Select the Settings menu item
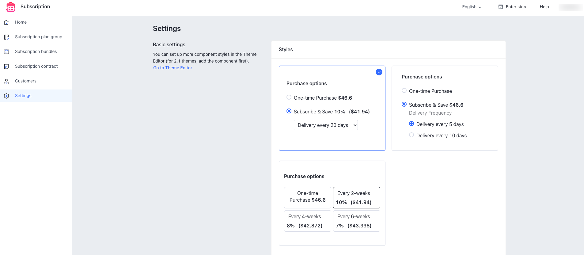584x255 pixels. 36,96
